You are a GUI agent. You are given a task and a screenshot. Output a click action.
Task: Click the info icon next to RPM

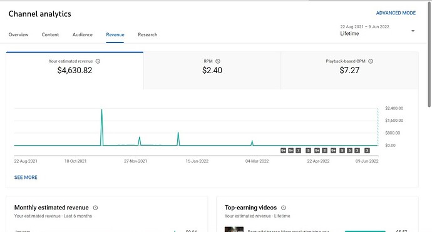(x=218, y=61)
